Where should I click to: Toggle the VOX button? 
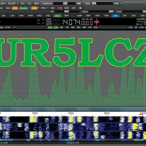tap(15, 8)
